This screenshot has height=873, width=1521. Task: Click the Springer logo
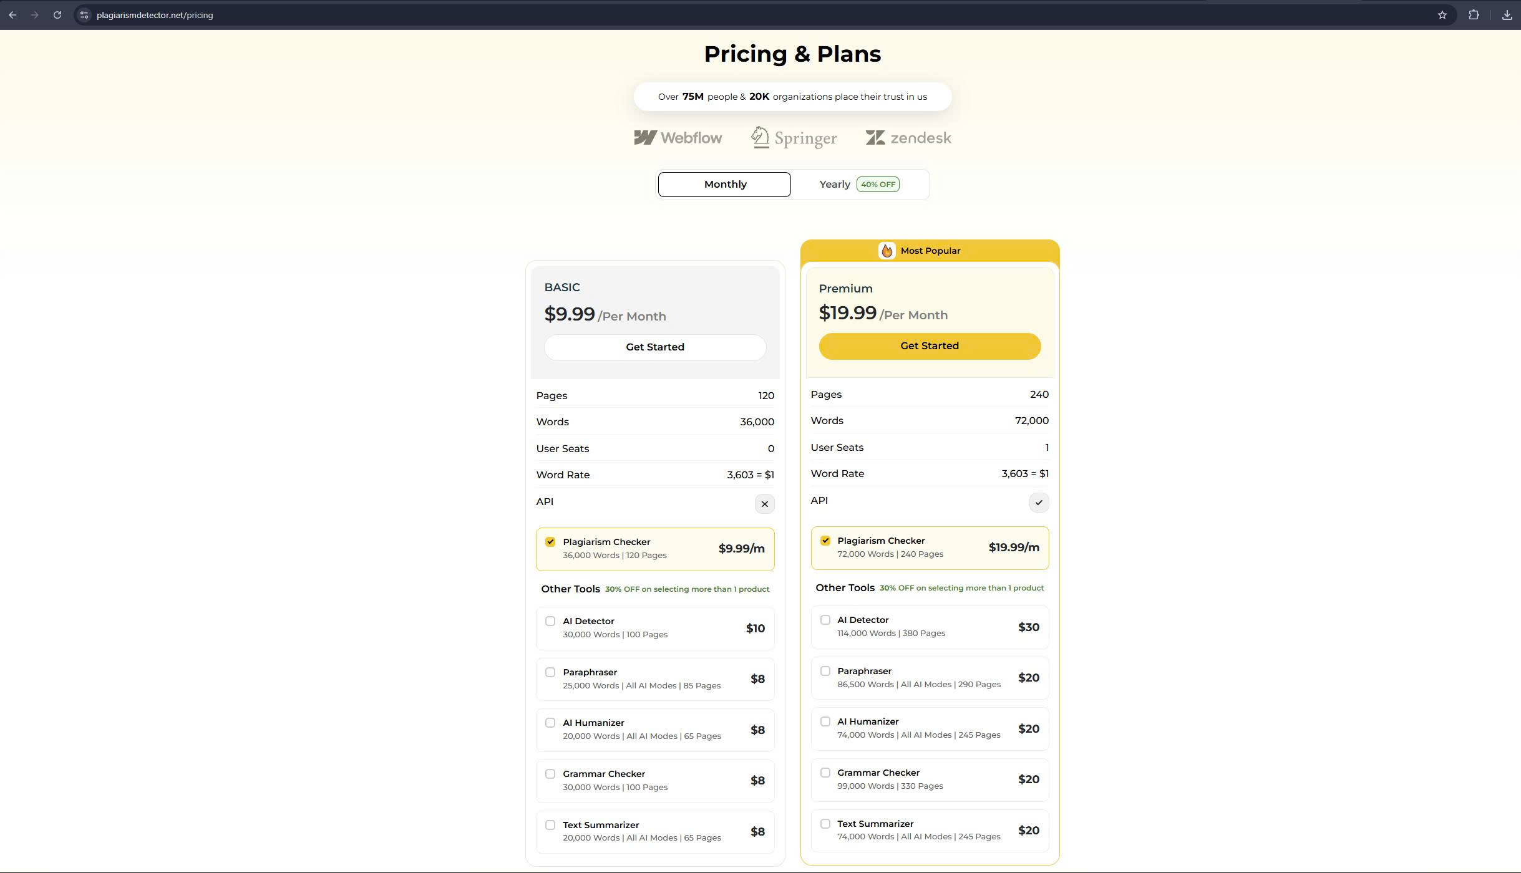coord(794,138)
